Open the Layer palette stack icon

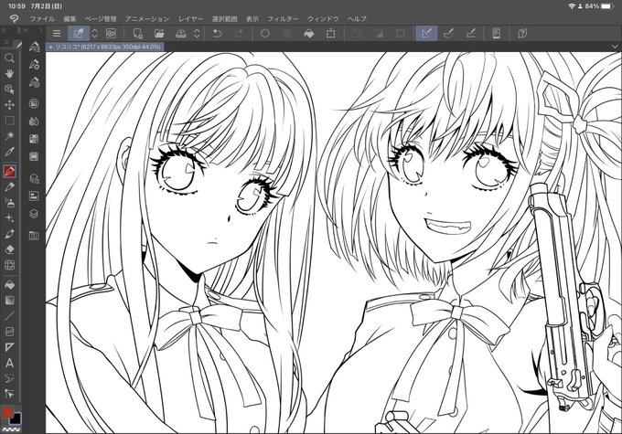[34, 214]
